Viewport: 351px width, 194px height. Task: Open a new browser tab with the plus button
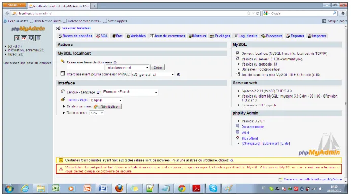[x=94, y=6]
